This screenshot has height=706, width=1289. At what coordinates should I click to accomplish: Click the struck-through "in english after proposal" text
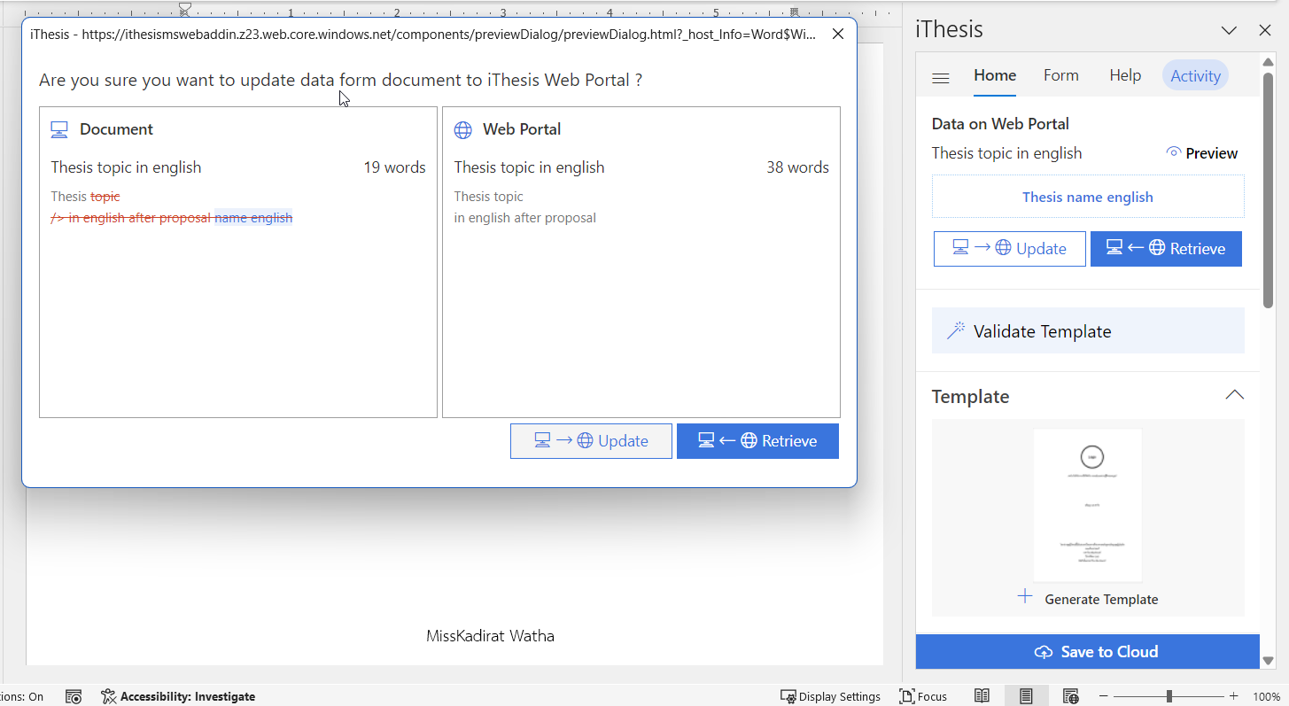139,218
